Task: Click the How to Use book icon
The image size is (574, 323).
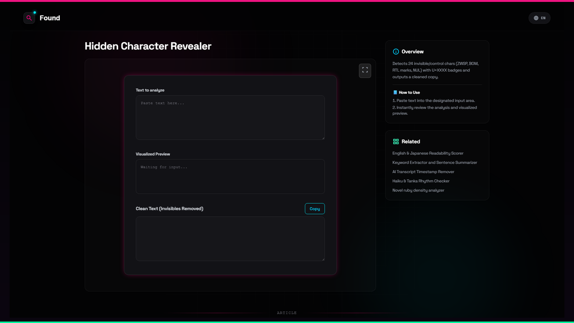Action: point(395,92)
